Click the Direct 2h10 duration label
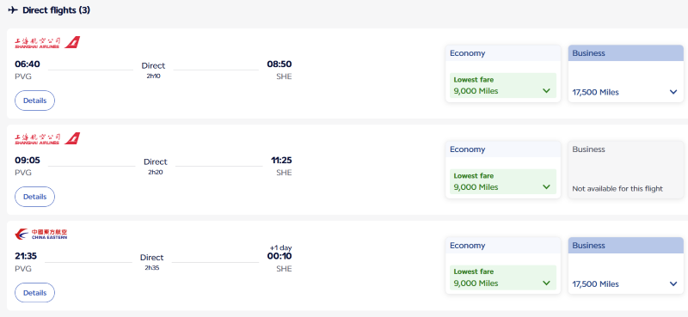Screen dimensions: 688x317 point(153,70)
